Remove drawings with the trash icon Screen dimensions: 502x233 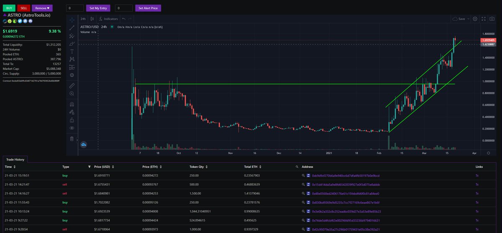point(72,139)
